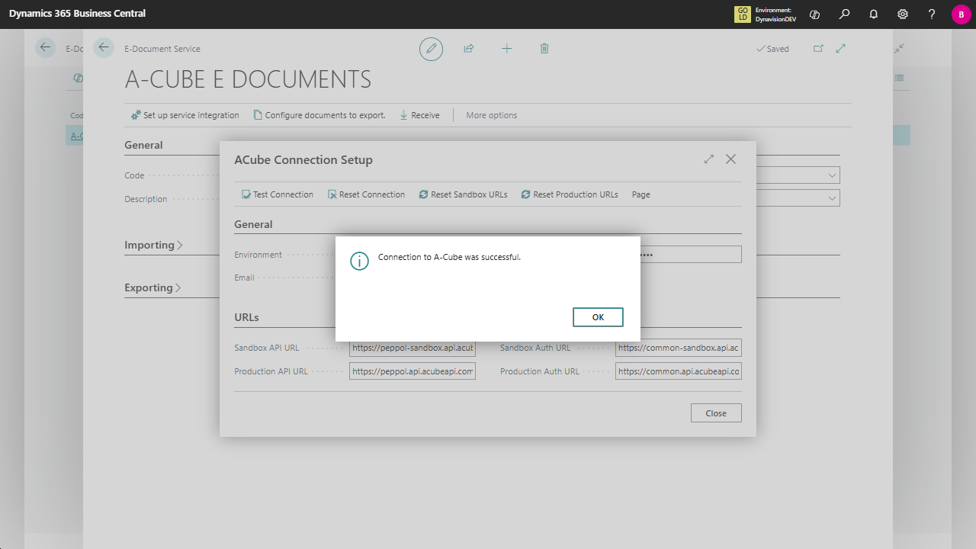Image resolution: width=976 pixels, height=549 pixels.
Task: Click Reset Production URLs action
Action: point(570,194)
